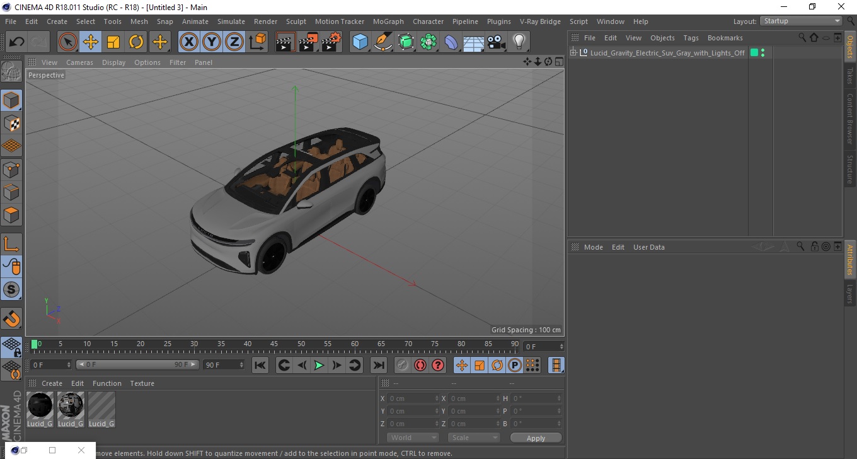Open the timeline layout filmstrip icon
Viewport: 857px width, 459px height.
click(556, 365)
